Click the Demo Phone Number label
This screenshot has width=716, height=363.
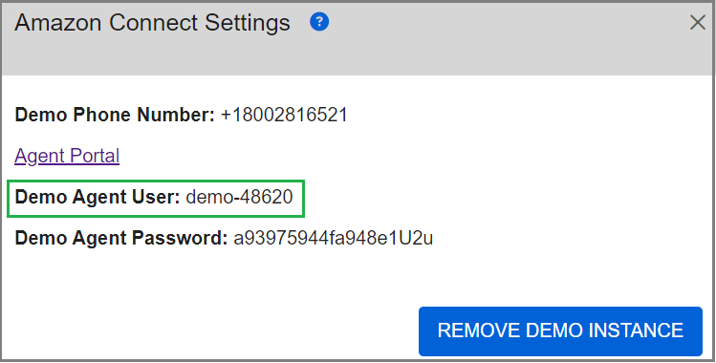(x=115, y=115)
